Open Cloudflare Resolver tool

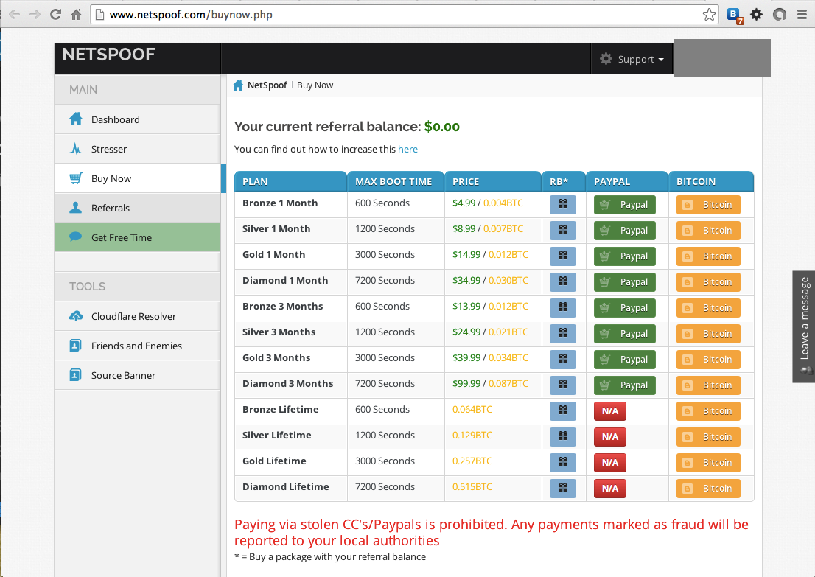point(137,316)
